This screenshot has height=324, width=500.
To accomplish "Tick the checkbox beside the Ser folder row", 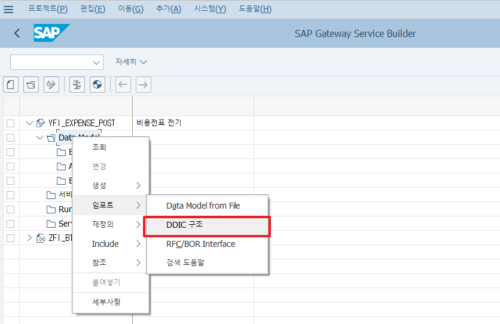I will click(x=11, y=224).
